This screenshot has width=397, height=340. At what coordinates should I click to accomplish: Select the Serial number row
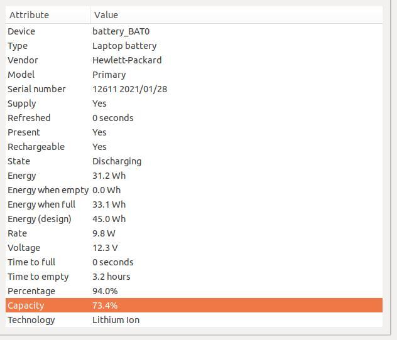pos(194,89)
